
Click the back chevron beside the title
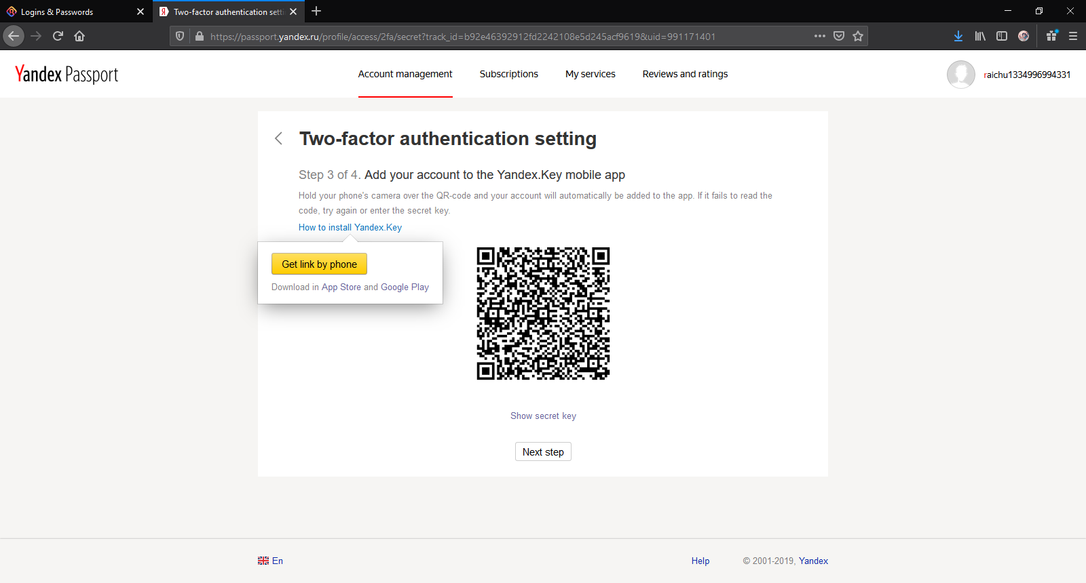coord(278,138)
